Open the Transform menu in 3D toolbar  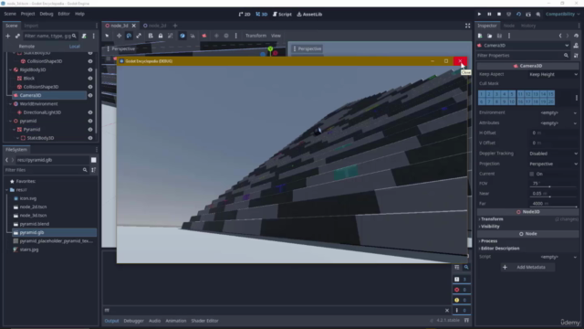point(255,36)
